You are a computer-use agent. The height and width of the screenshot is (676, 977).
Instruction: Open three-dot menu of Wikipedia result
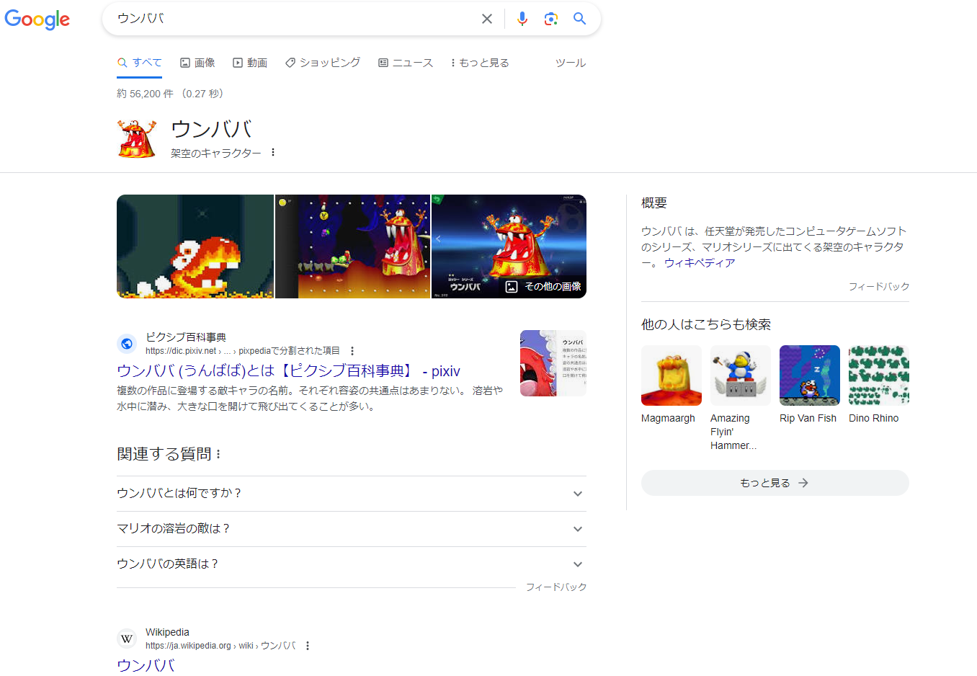308,646
